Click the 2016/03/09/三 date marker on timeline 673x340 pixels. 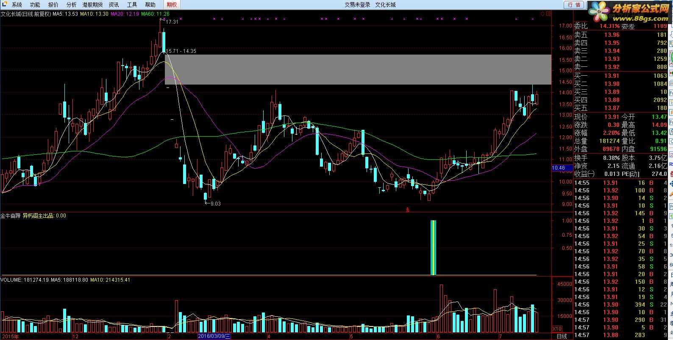(215, 337)
